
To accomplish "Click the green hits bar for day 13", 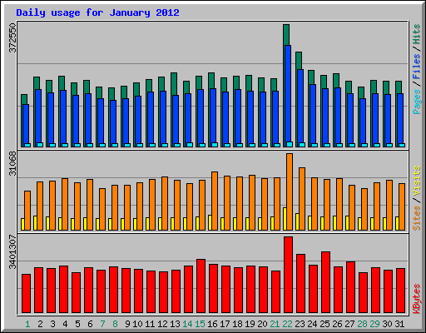I will 174,84.
